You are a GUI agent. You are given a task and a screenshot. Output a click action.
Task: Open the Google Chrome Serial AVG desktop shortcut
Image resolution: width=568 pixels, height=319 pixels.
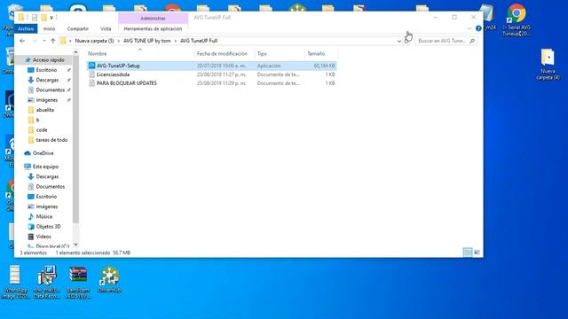coord(517,19)
